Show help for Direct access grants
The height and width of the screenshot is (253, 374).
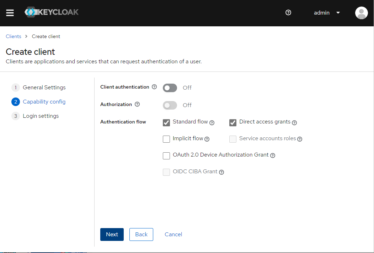(x=294, y=123)
